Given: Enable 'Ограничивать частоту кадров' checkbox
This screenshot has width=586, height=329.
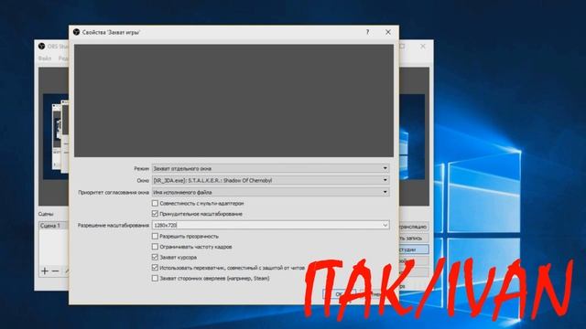Looking at the screenshot, I should click(x=155, y=247).
